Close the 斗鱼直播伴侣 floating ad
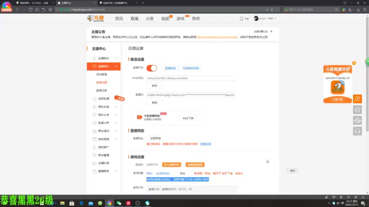Viewport: 369px width, 207px height. click(354, 63)
